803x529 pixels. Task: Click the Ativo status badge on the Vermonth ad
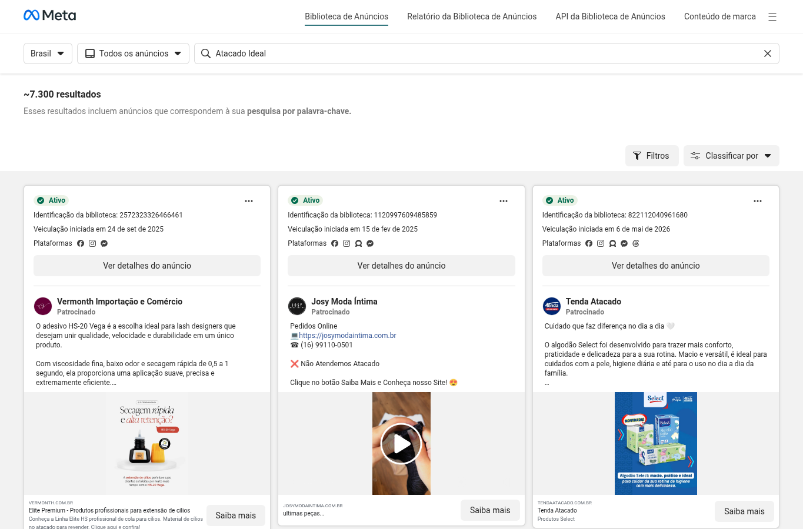tap(51, 200)
